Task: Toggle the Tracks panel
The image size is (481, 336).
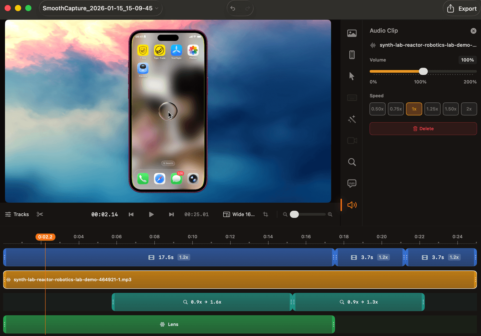Action: tap(17, 214)
